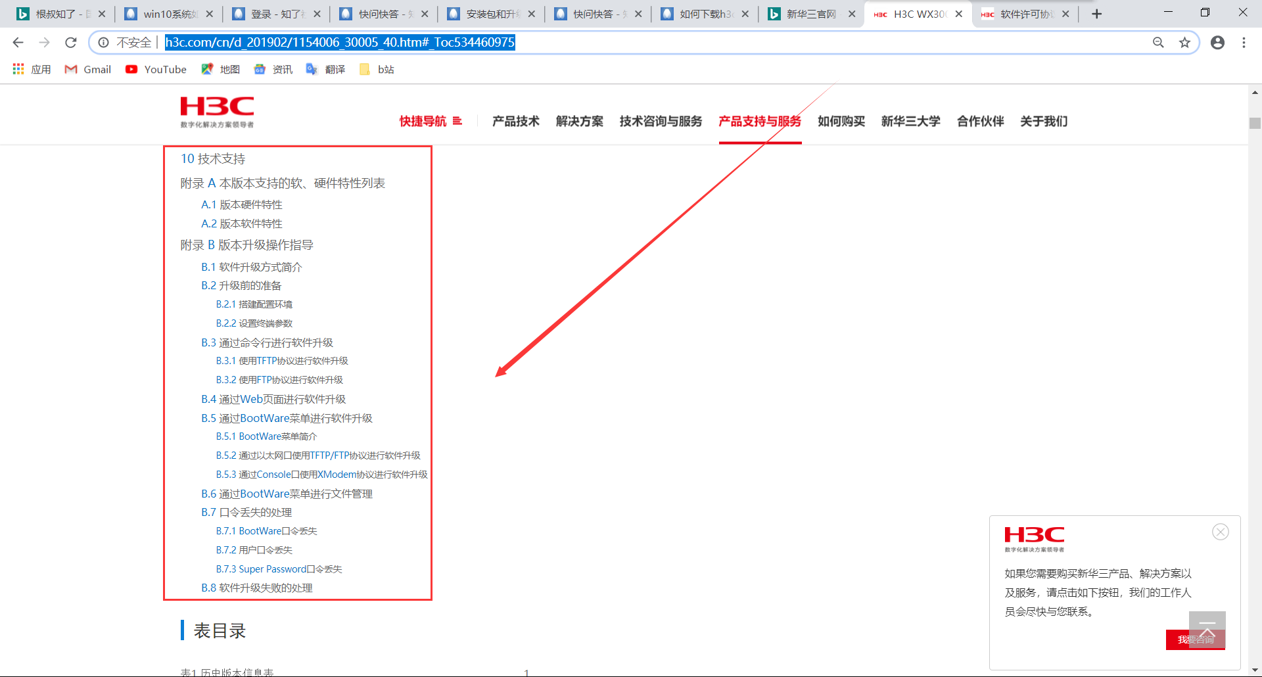Close the H3C consultation popup
This screenshot has height=677, width=1262.
[x=1221, y=532]
